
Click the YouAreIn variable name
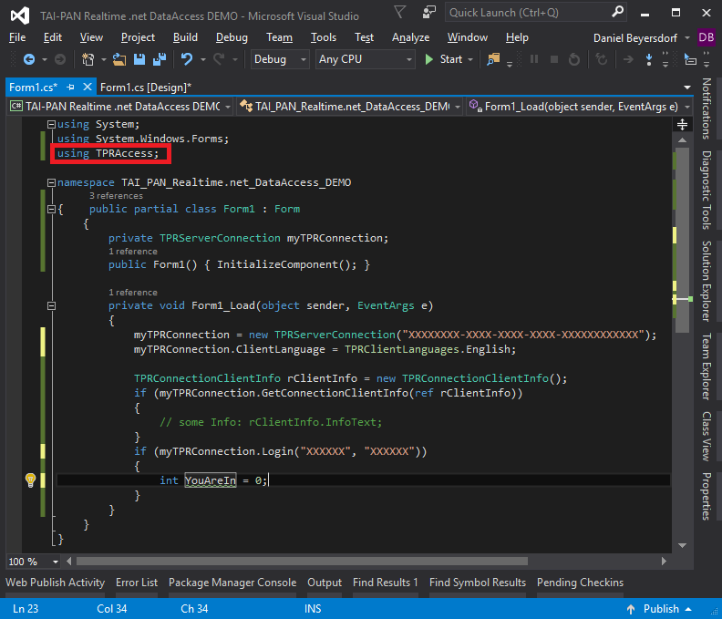(211, 480)
